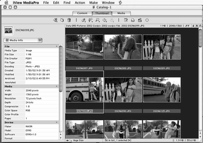Open the Apple menu
The width and height of the screenshot is (203, 143).
coord(6,3)
